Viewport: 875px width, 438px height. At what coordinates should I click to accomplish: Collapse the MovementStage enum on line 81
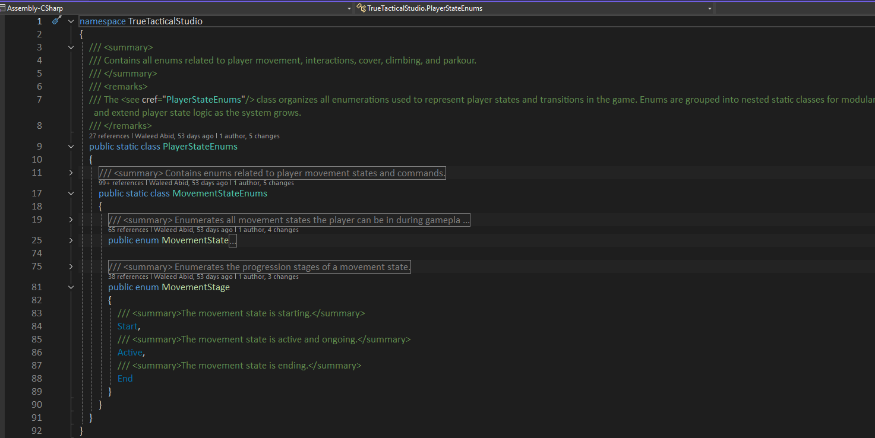point(71,287)
